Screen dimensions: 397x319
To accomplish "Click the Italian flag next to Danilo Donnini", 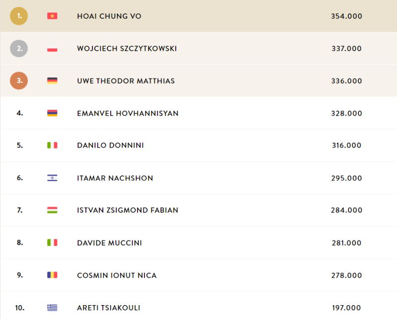I will click(x=52, y=145).
